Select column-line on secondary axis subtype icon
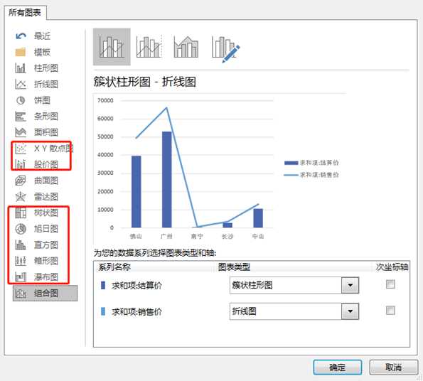 [x=149, y=47]
